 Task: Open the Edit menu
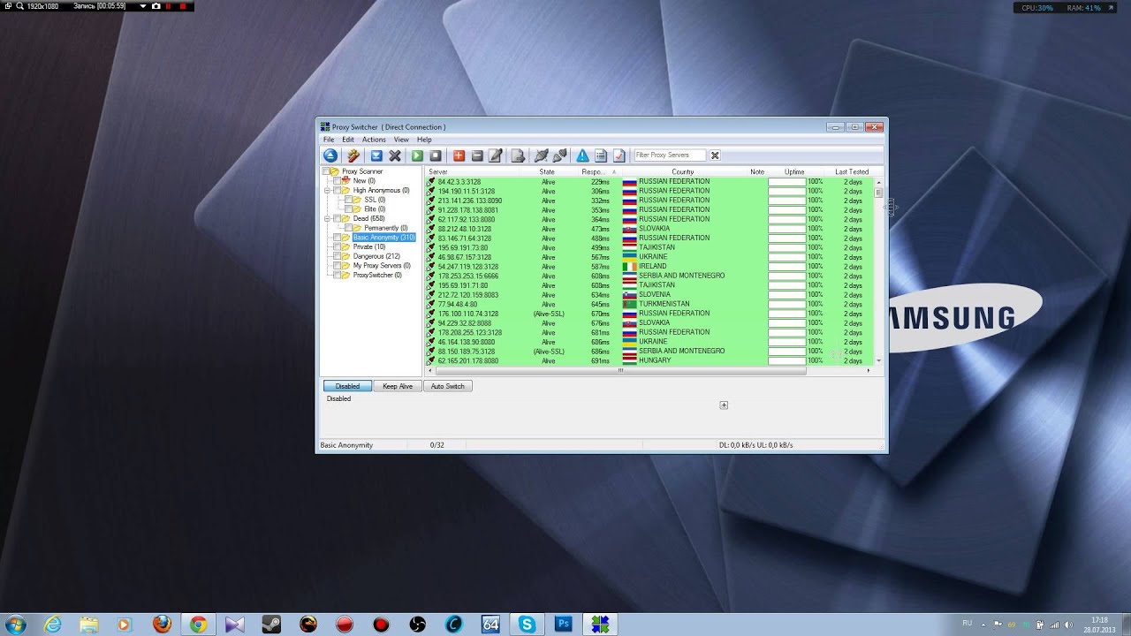pos(348,140)
